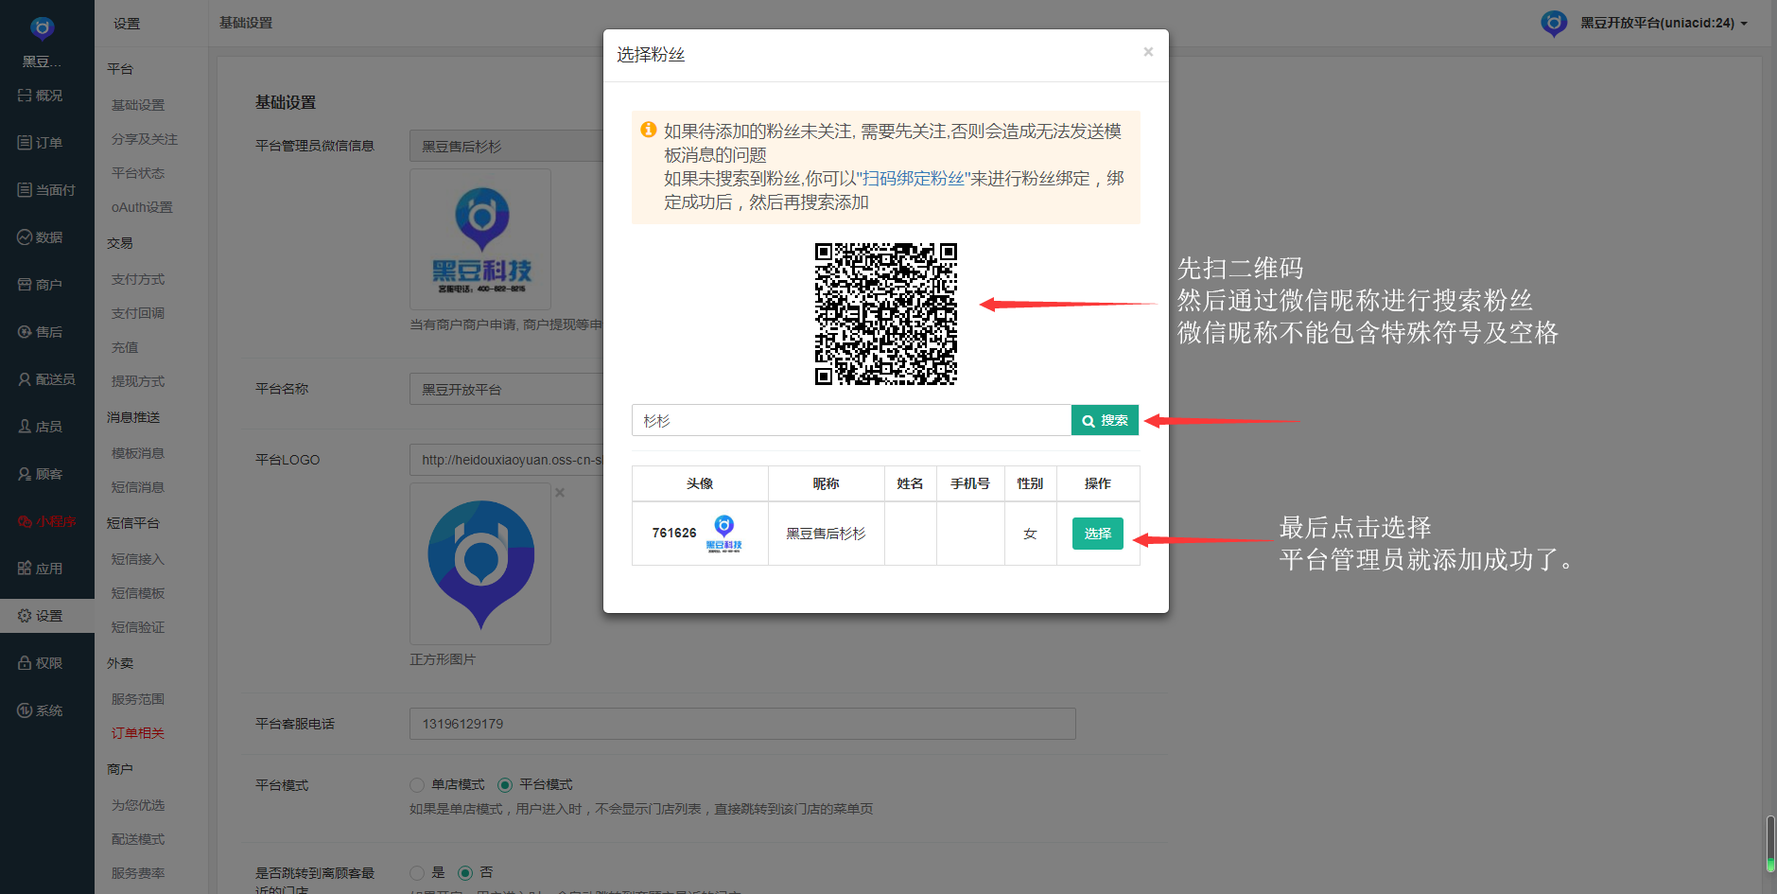Click the 平台LOGO URL input field
Image resolution: width=1777 pixels, height=894 pixels.
(x=507, y=460)
